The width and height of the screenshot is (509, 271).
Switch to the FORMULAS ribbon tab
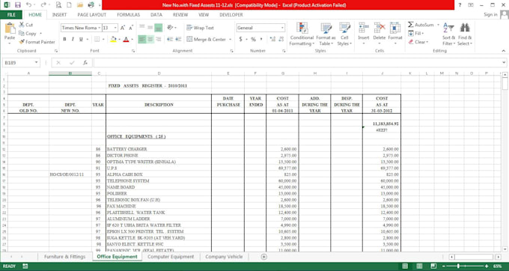pos(129,15)
